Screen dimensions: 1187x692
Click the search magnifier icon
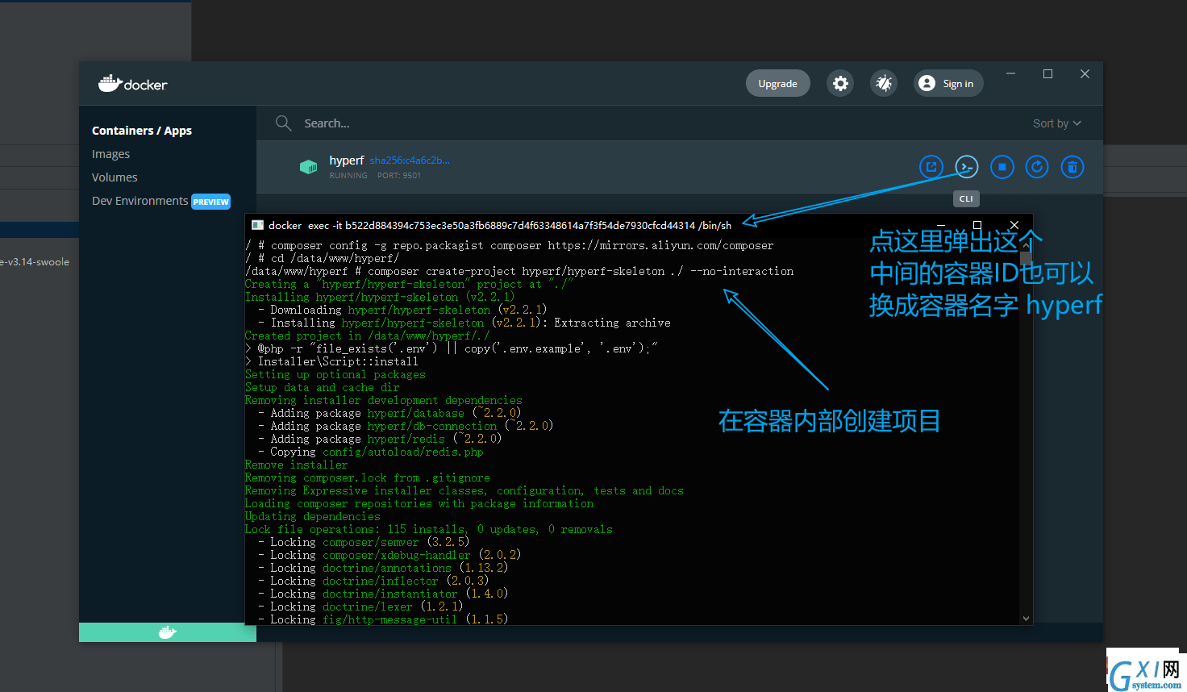point(283,123)
